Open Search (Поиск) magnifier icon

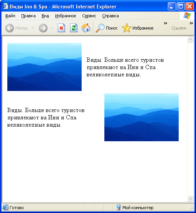[x=100, y=28]
